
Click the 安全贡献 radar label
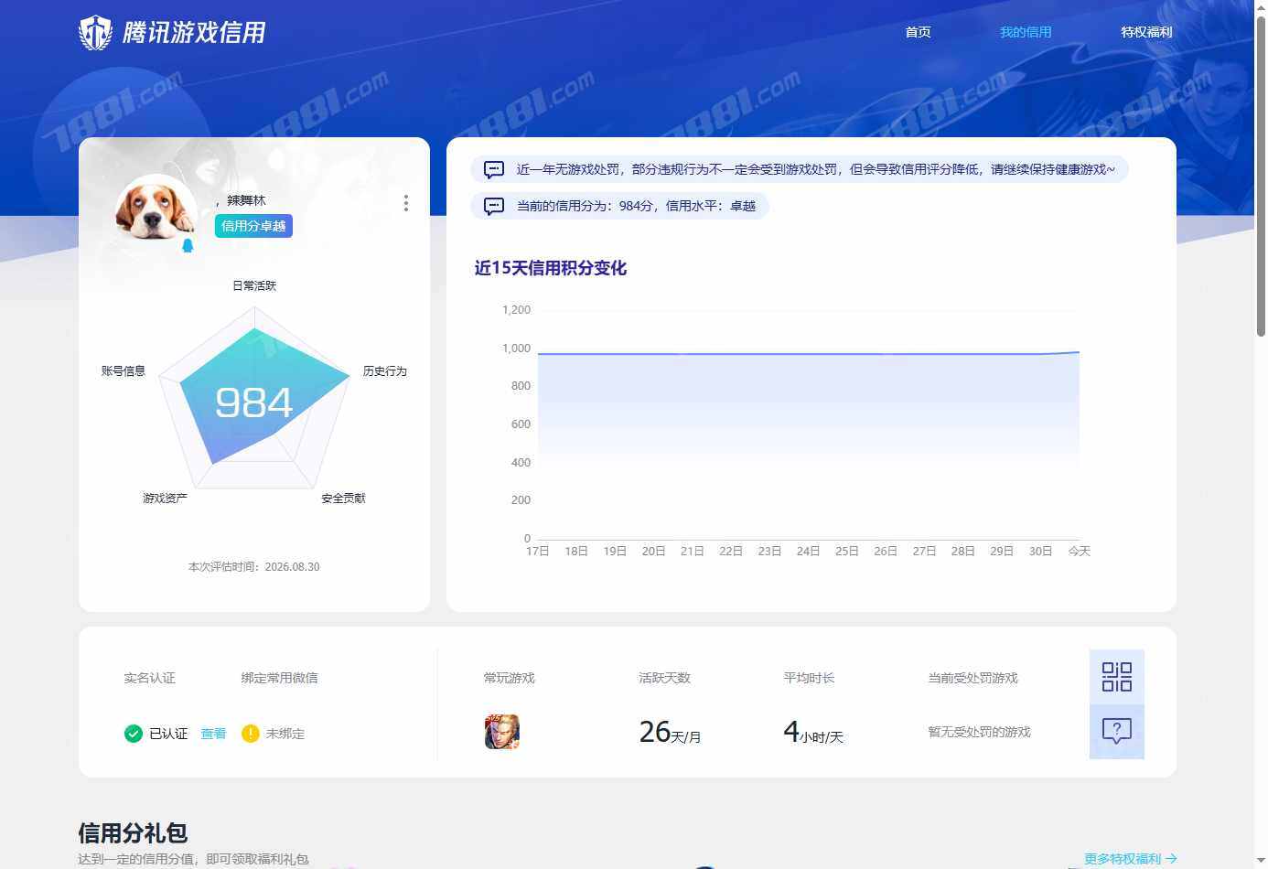click(343, 498)
